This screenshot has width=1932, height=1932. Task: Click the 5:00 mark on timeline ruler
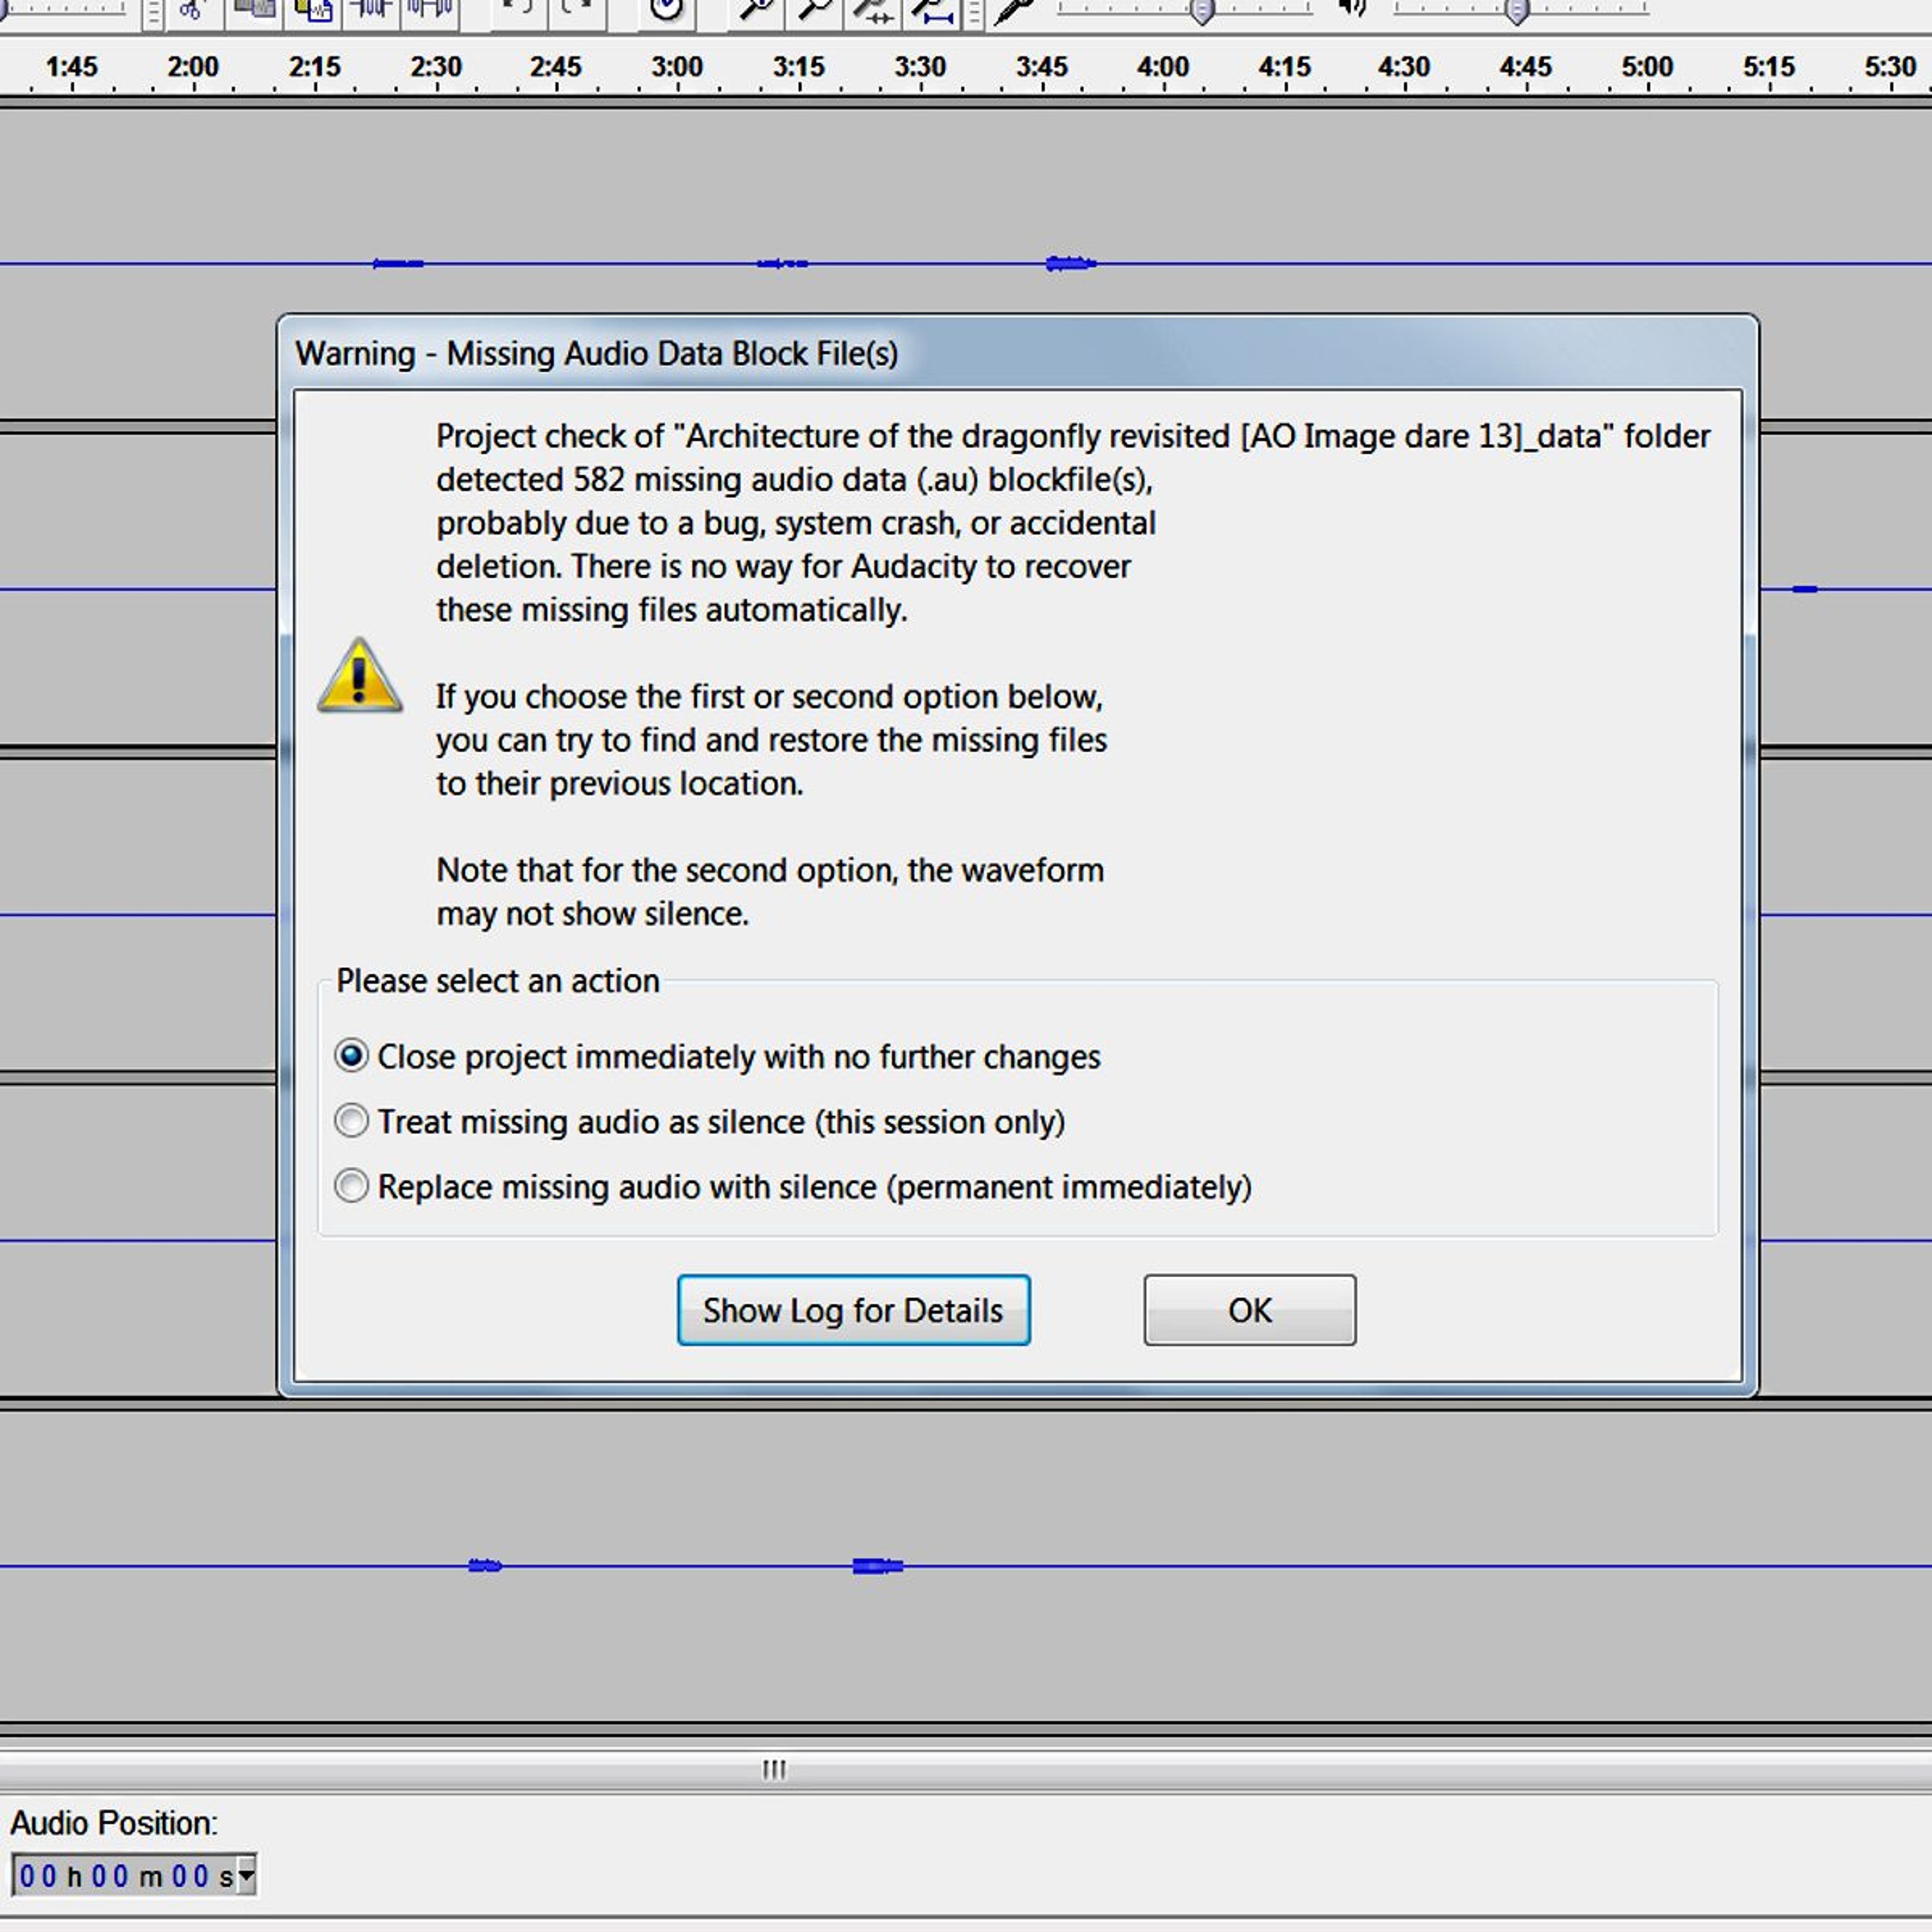coord(1647,67)
